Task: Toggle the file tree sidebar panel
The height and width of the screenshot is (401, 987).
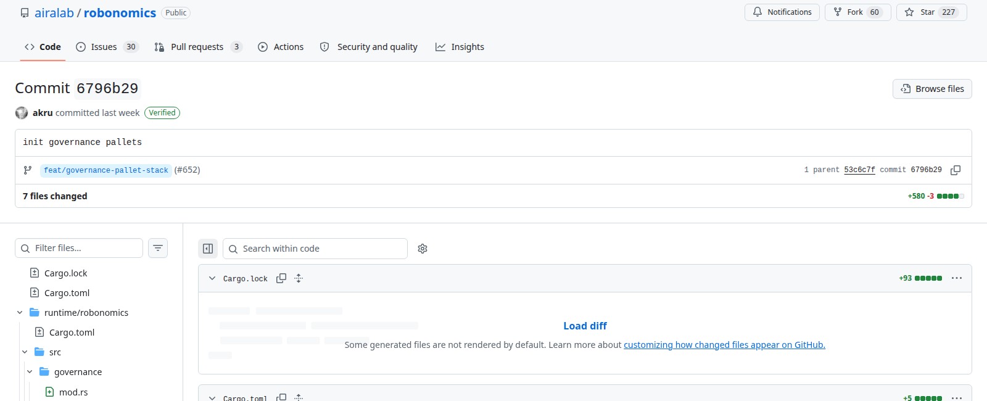Action: pos(208,249)
